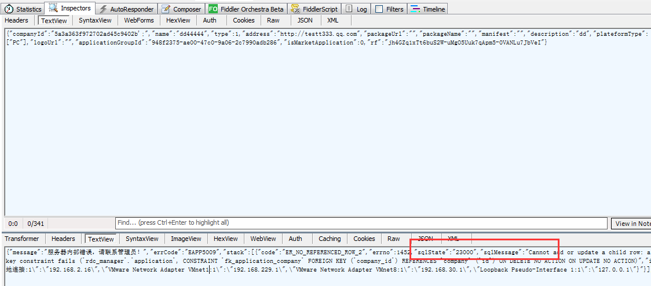The height and width of the screenshot is (286, 651).
Task: Open the Log tab
Action: (x=356, y=9)
